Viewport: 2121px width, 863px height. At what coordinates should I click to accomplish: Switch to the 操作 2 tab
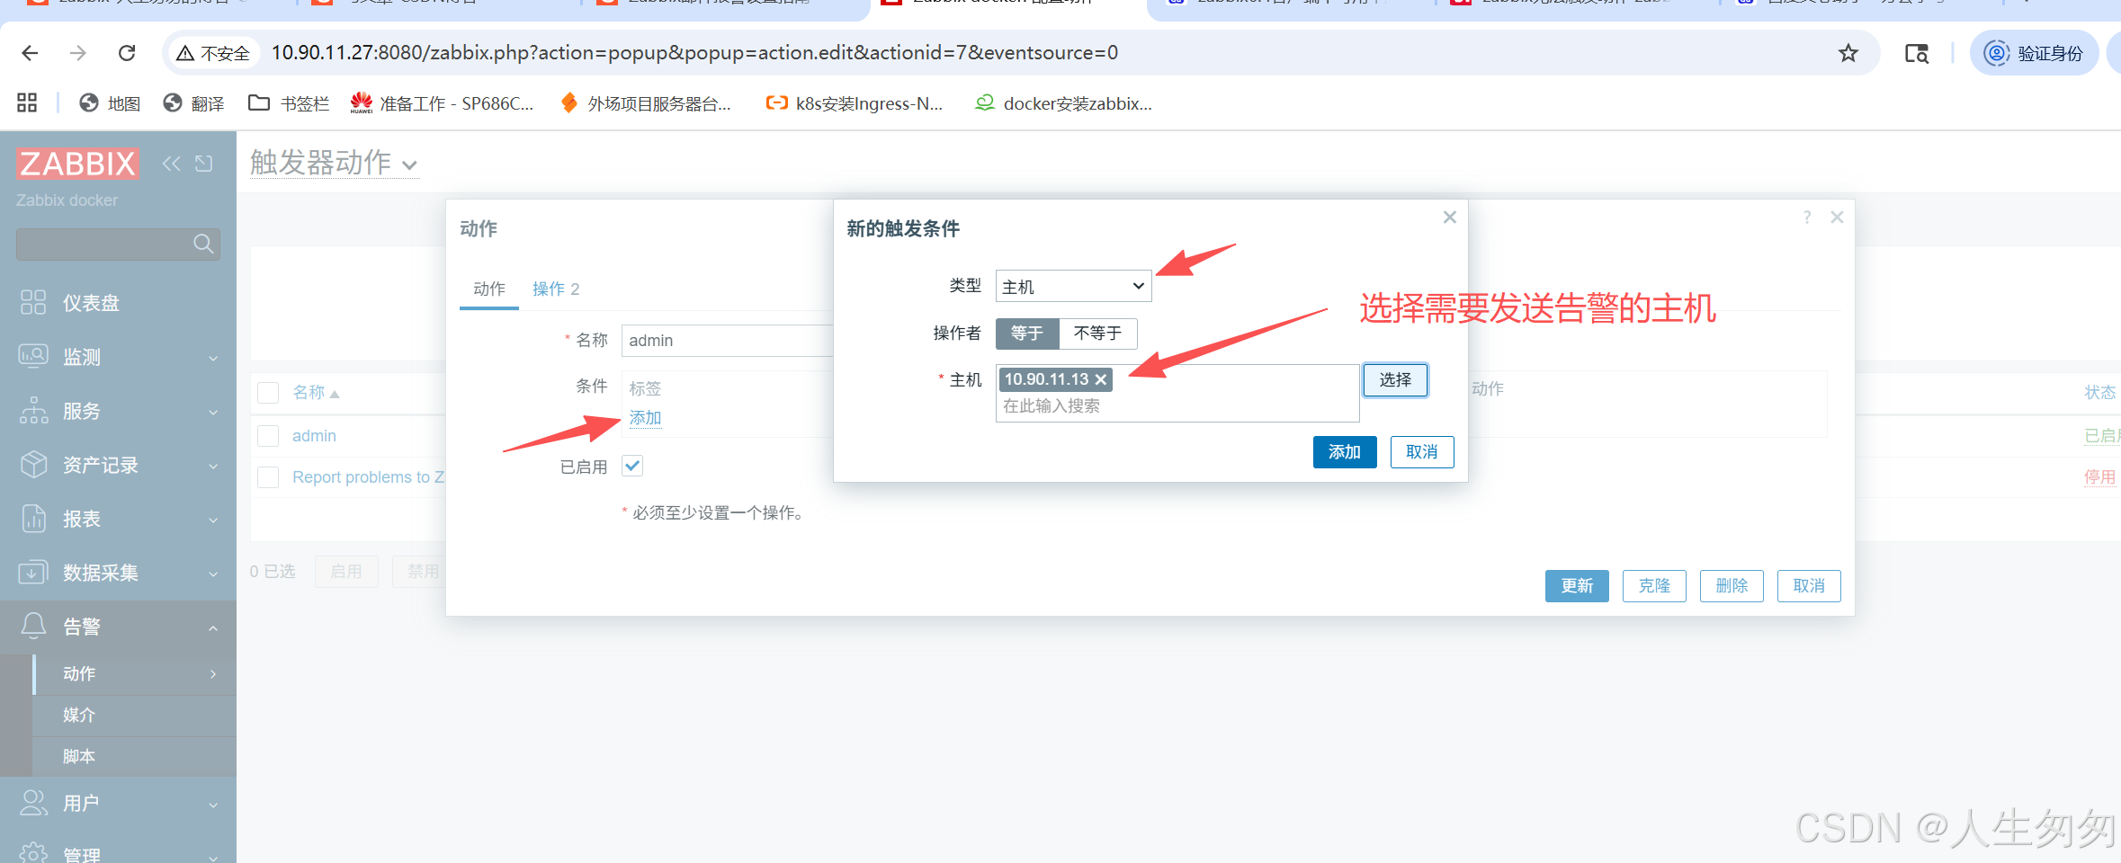coord(553,289)
